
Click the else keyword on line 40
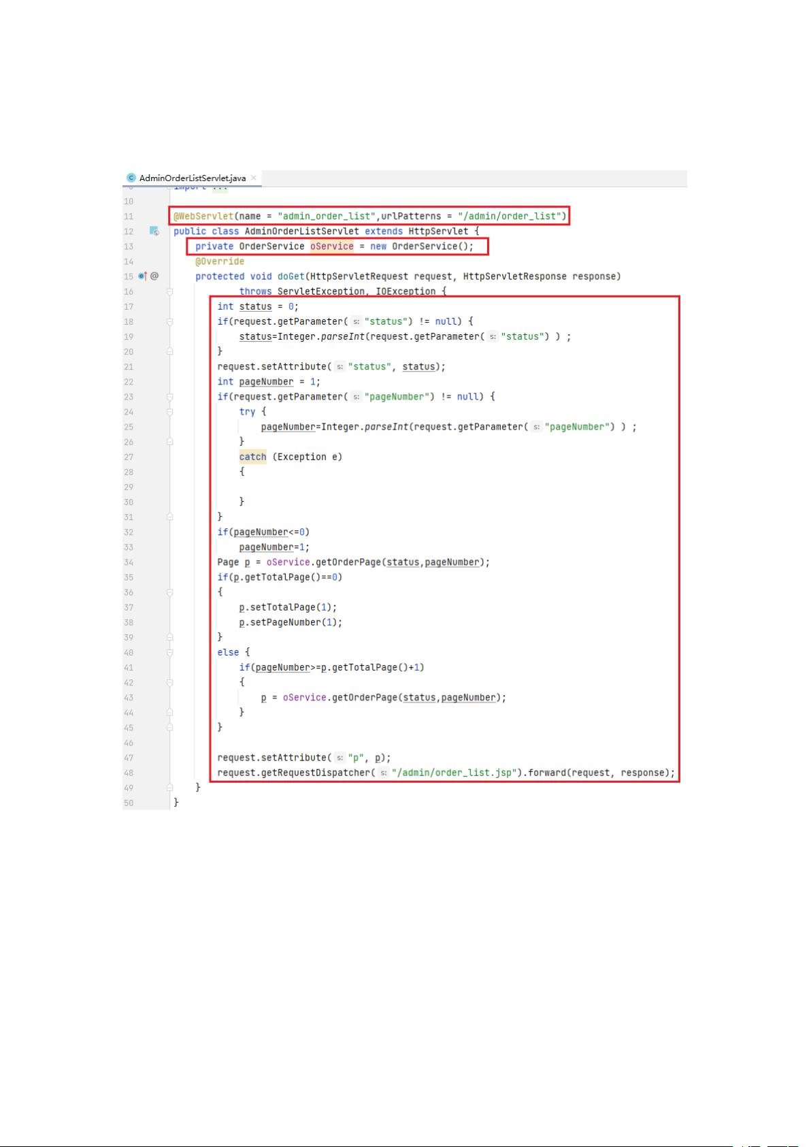228,652
